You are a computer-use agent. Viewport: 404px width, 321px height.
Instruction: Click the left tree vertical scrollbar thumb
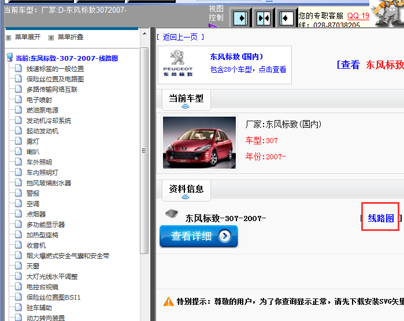pyautogui.click(x=144, y=151)
